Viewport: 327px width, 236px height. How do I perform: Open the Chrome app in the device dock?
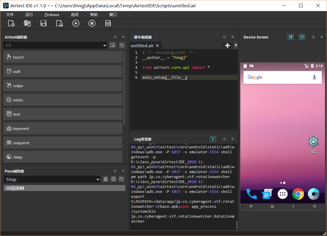[298, 194]
